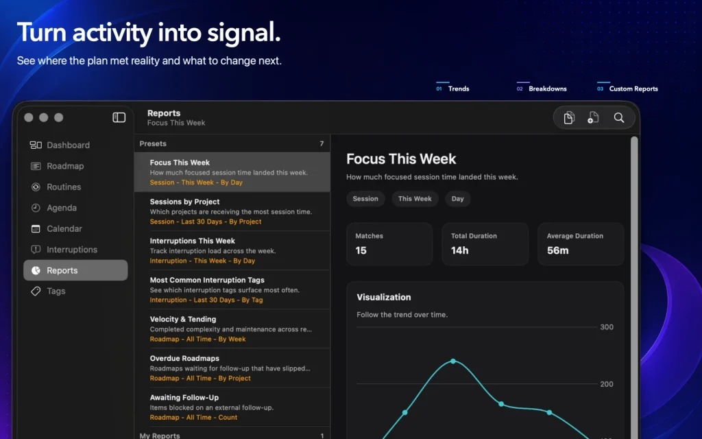The height and width of the screenshot is (439, 702).
Task: Click the Session filter chip
Action: tap(365, 198)
